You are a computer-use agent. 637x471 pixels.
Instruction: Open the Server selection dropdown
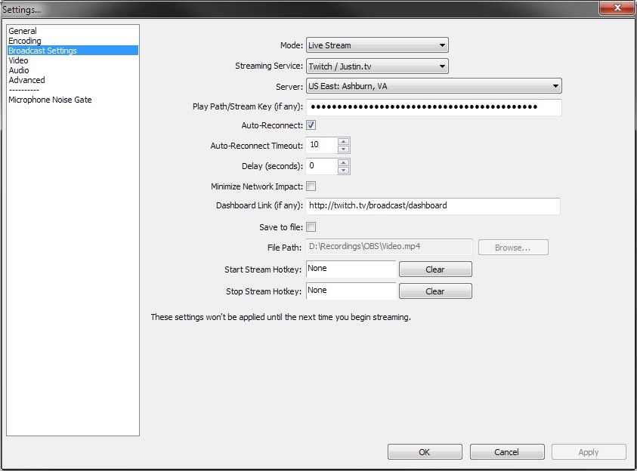[x=433, y=86]
